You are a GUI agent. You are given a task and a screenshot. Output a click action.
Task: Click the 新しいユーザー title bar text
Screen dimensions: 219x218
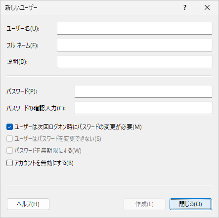(21, 8)
